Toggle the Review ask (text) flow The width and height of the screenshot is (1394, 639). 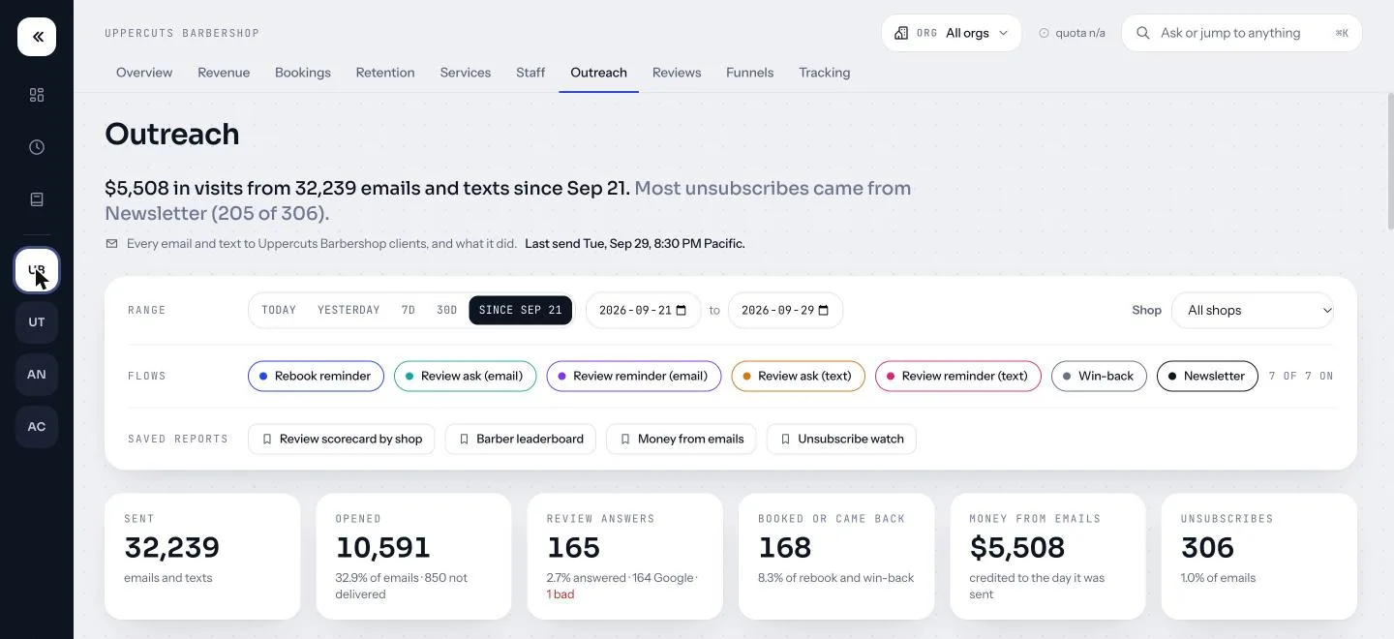pyautogui.click(x=799, y=376)
